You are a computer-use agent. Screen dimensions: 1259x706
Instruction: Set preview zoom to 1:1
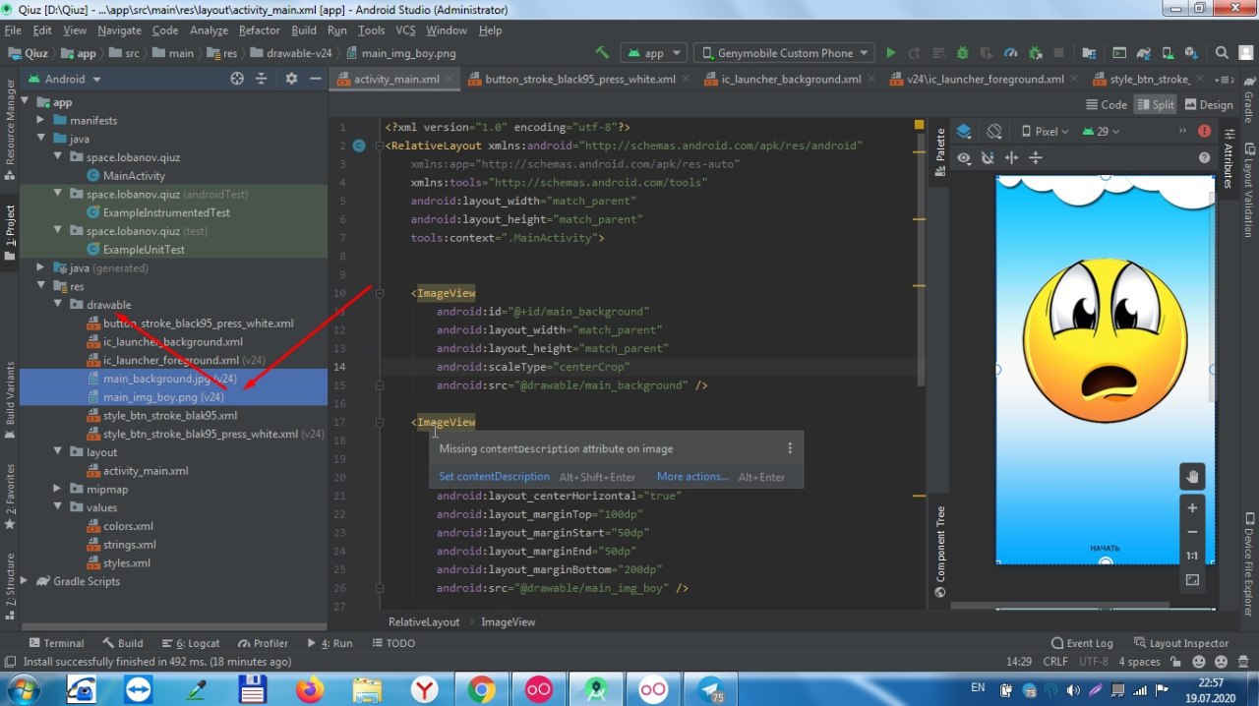(x=1192, y=557)
